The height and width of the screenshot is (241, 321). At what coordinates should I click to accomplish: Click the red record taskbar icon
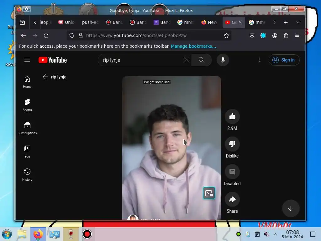[x=87, y=234]
